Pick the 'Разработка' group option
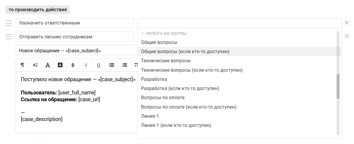 pos(154,79)
